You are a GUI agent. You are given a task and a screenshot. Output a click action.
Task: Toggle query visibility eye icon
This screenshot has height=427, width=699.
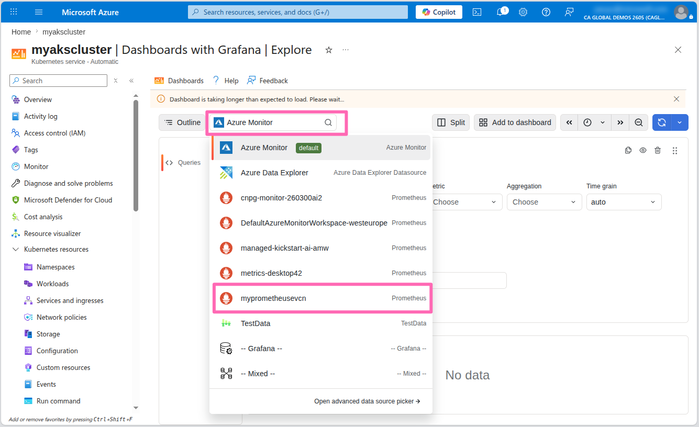[x=643, y=150]
